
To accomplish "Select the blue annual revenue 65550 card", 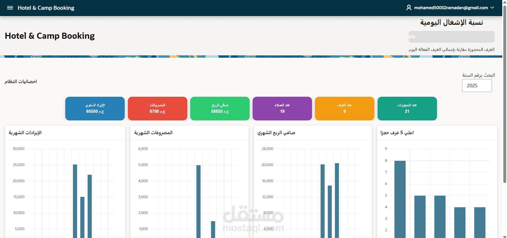I will click(95, 109).
